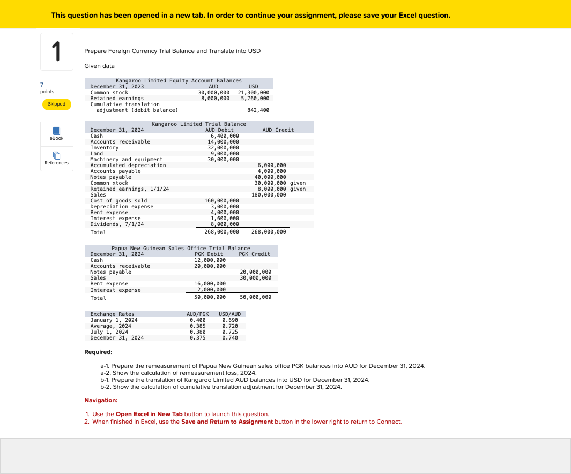Click the stacked pages icon above References label
This screenshot has height=474, width=571.
(x=56, y=155)
